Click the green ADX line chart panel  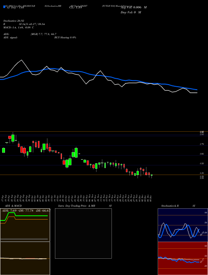click(25, 225)
